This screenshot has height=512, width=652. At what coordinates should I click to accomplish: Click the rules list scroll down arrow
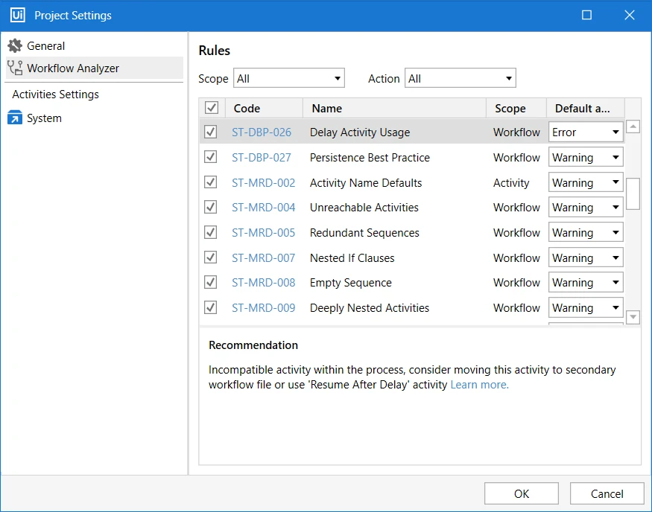pyautogui.click(x=633, y=317)
